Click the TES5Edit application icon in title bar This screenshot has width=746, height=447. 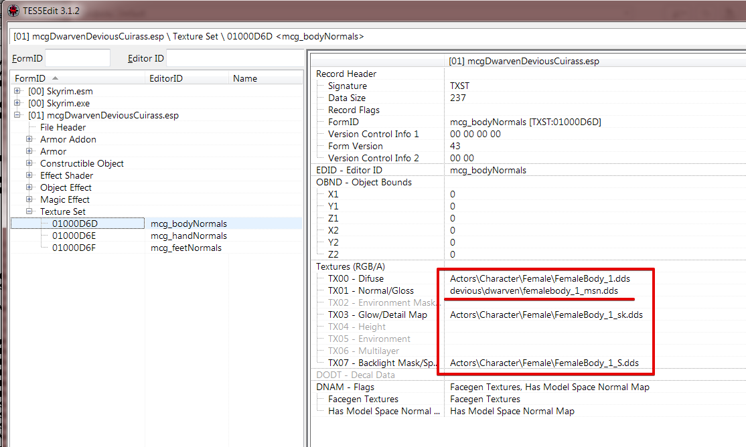[13, 11]
